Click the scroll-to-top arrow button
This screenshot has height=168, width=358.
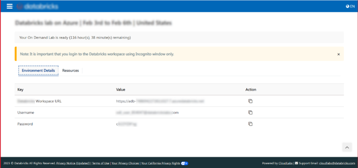coord(347,148)
